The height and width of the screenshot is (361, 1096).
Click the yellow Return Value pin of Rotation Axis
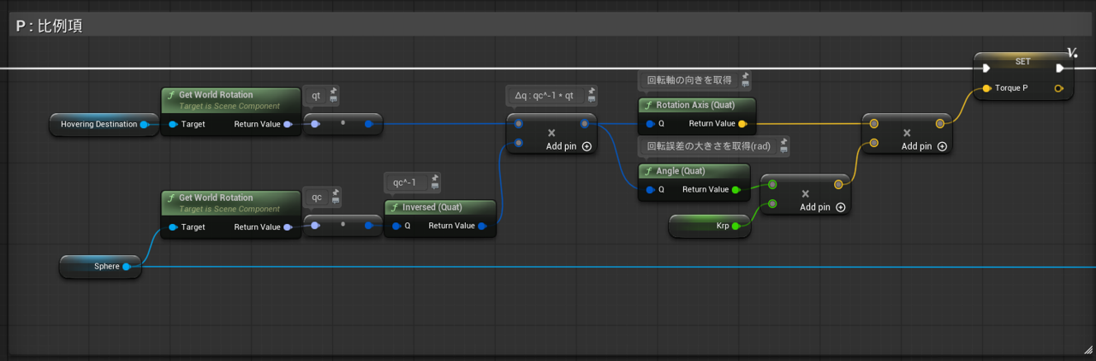(742, 124)
